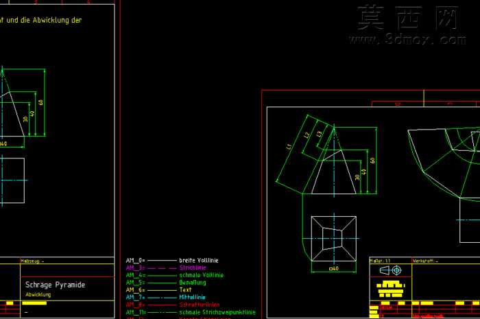This screenshot has height=319, width=480.
Task: Click the dashed purple sample line beside AM_3
Action: pos(163,268)
